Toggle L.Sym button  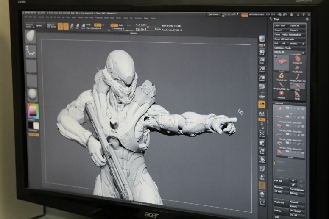coord(262,114)
